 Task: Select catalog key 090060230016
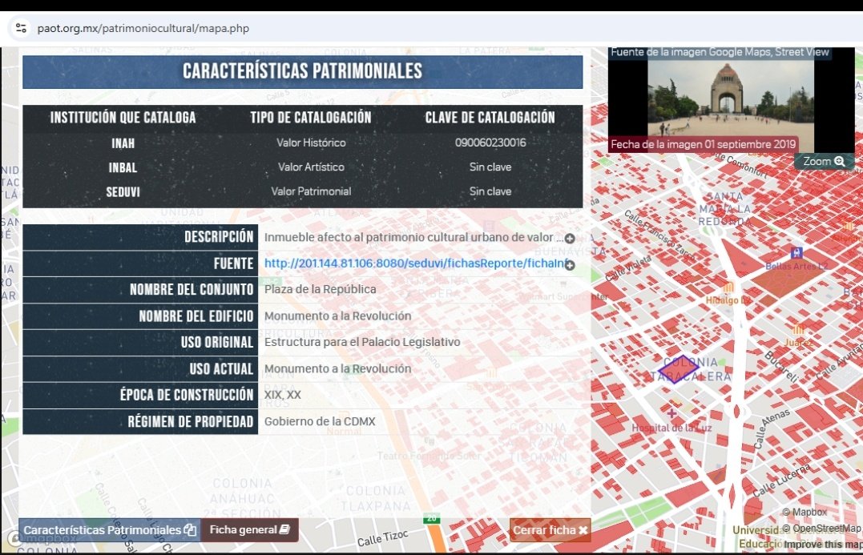490,143
